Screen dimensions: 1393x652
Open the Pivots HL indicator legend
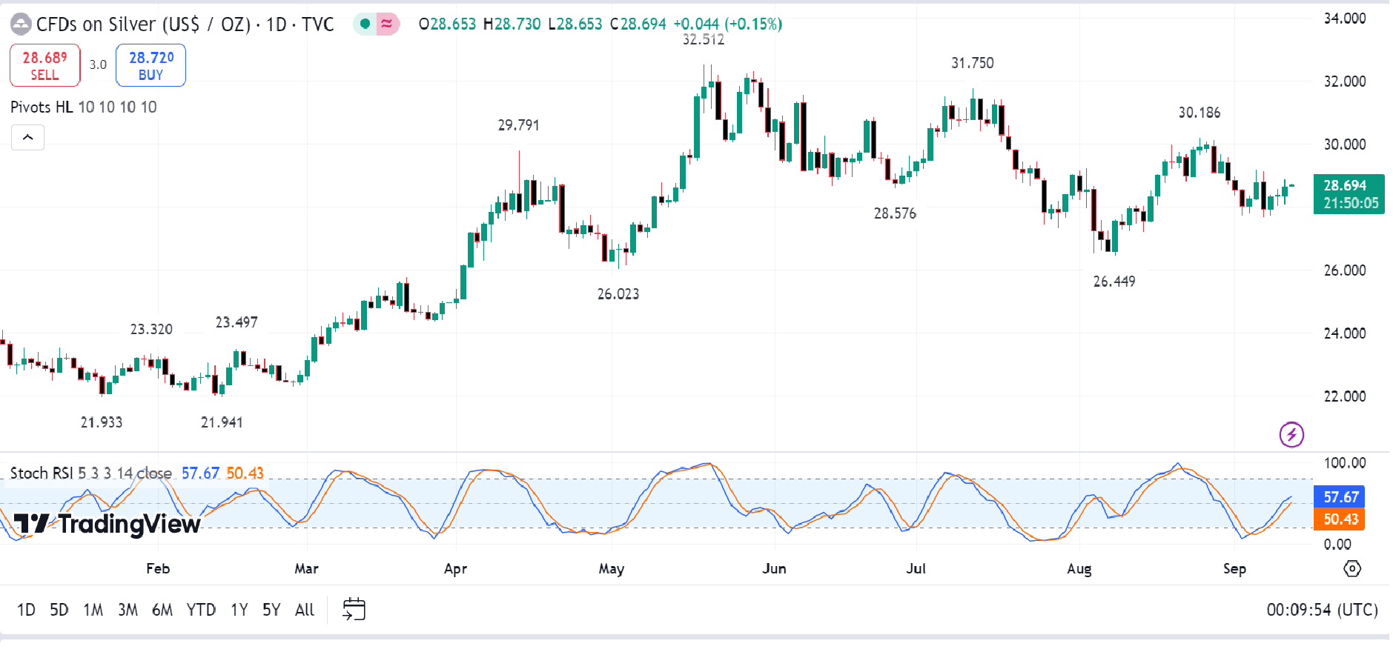tap(42, 107)
